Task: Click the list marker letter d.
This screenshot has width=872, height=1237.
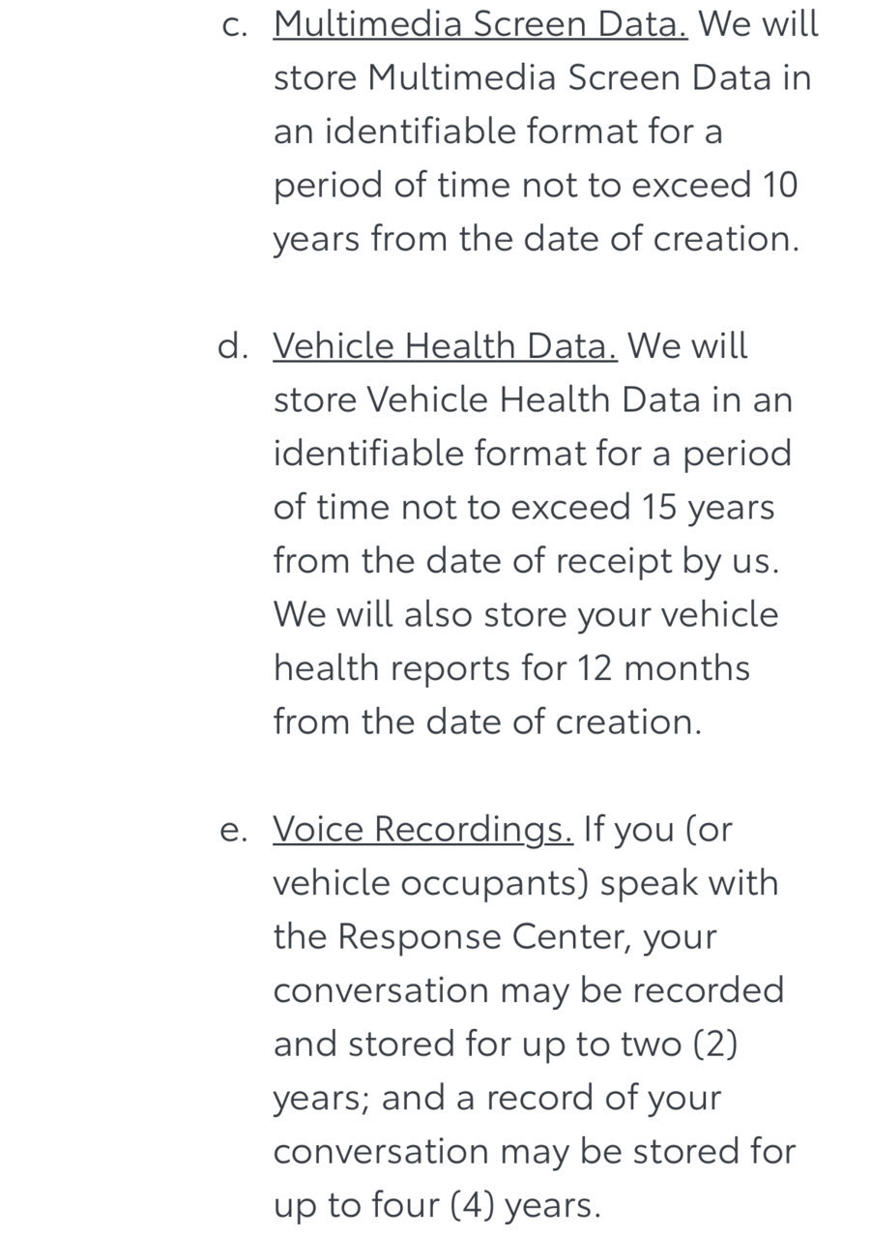Action: pos(232,346)
